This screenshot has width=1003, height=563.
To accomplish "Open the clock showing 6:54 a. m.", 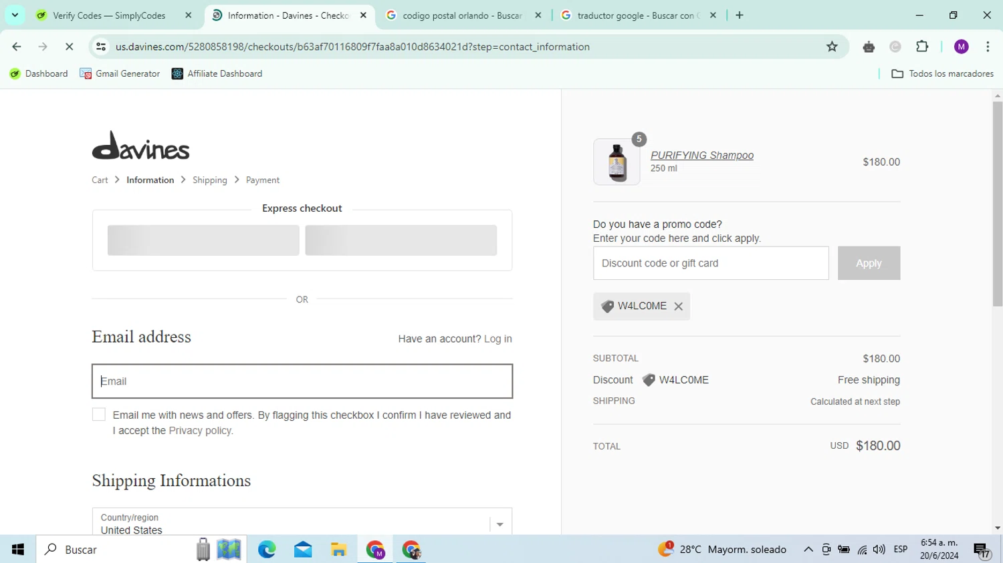I will (939, 550).
